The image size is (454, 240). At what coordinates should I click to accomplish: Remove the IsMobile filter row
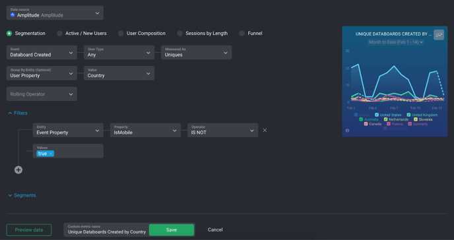point(265,130)
